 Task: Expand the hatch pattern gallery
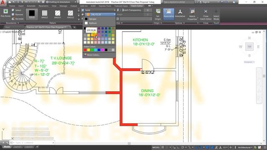(x=78, y=19)
